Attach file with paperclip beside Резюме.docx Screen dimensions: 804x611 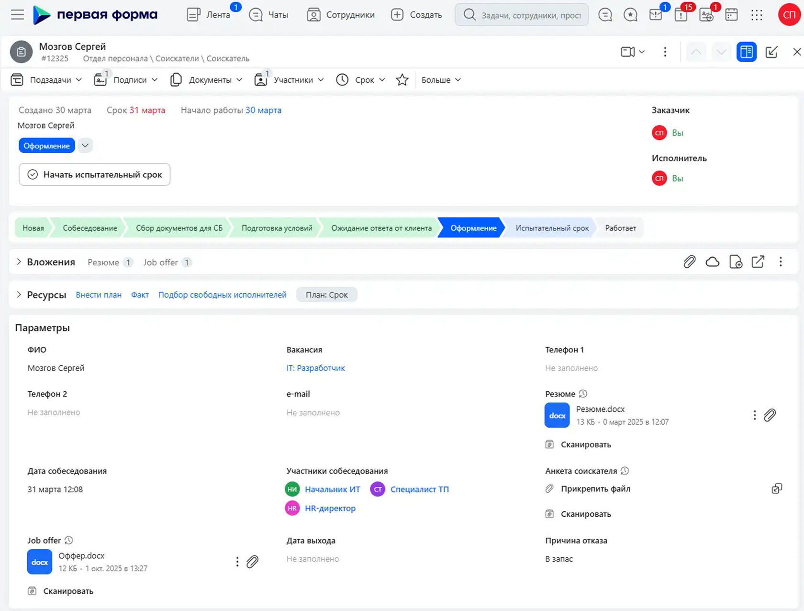coord(770,415)
